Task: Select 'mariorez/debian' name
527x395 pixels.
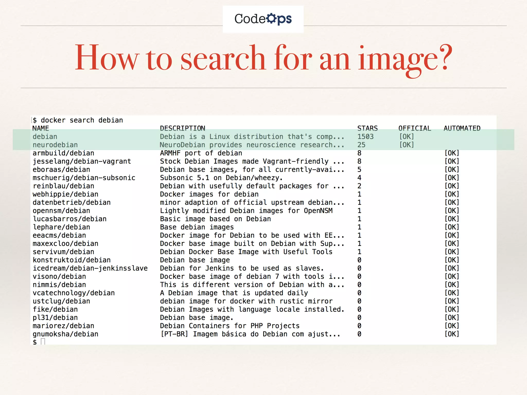Action: click(63, 326)
